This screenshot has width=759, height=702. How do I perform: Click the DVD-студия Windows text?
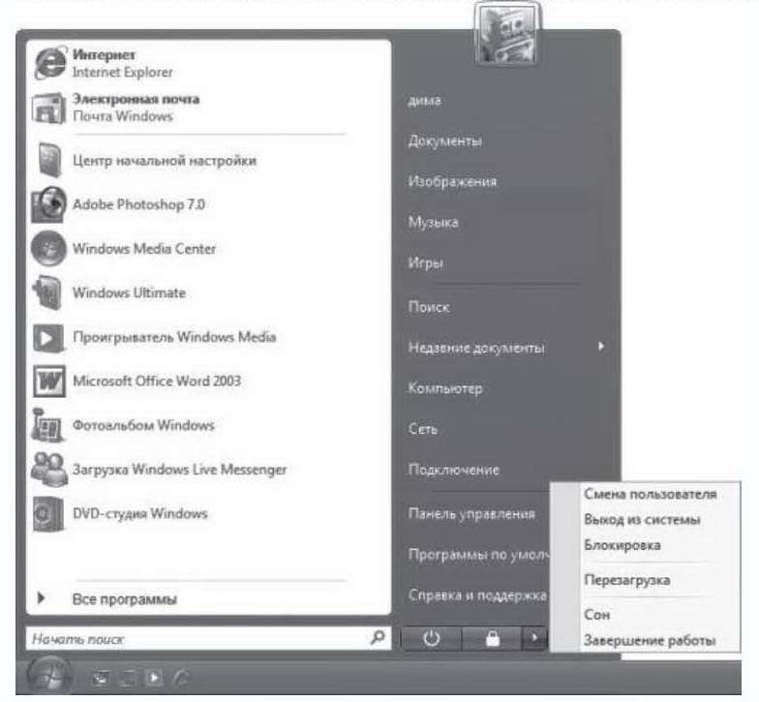(x=140, y=513)
